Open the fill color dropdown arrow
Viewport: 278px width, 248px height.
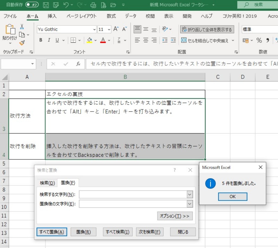pos(95,40)
